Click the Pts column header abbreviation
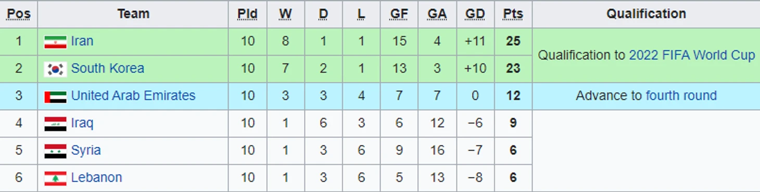Image resolution: width=760 pixels, height=192 pixels. (x=513, y=14)
